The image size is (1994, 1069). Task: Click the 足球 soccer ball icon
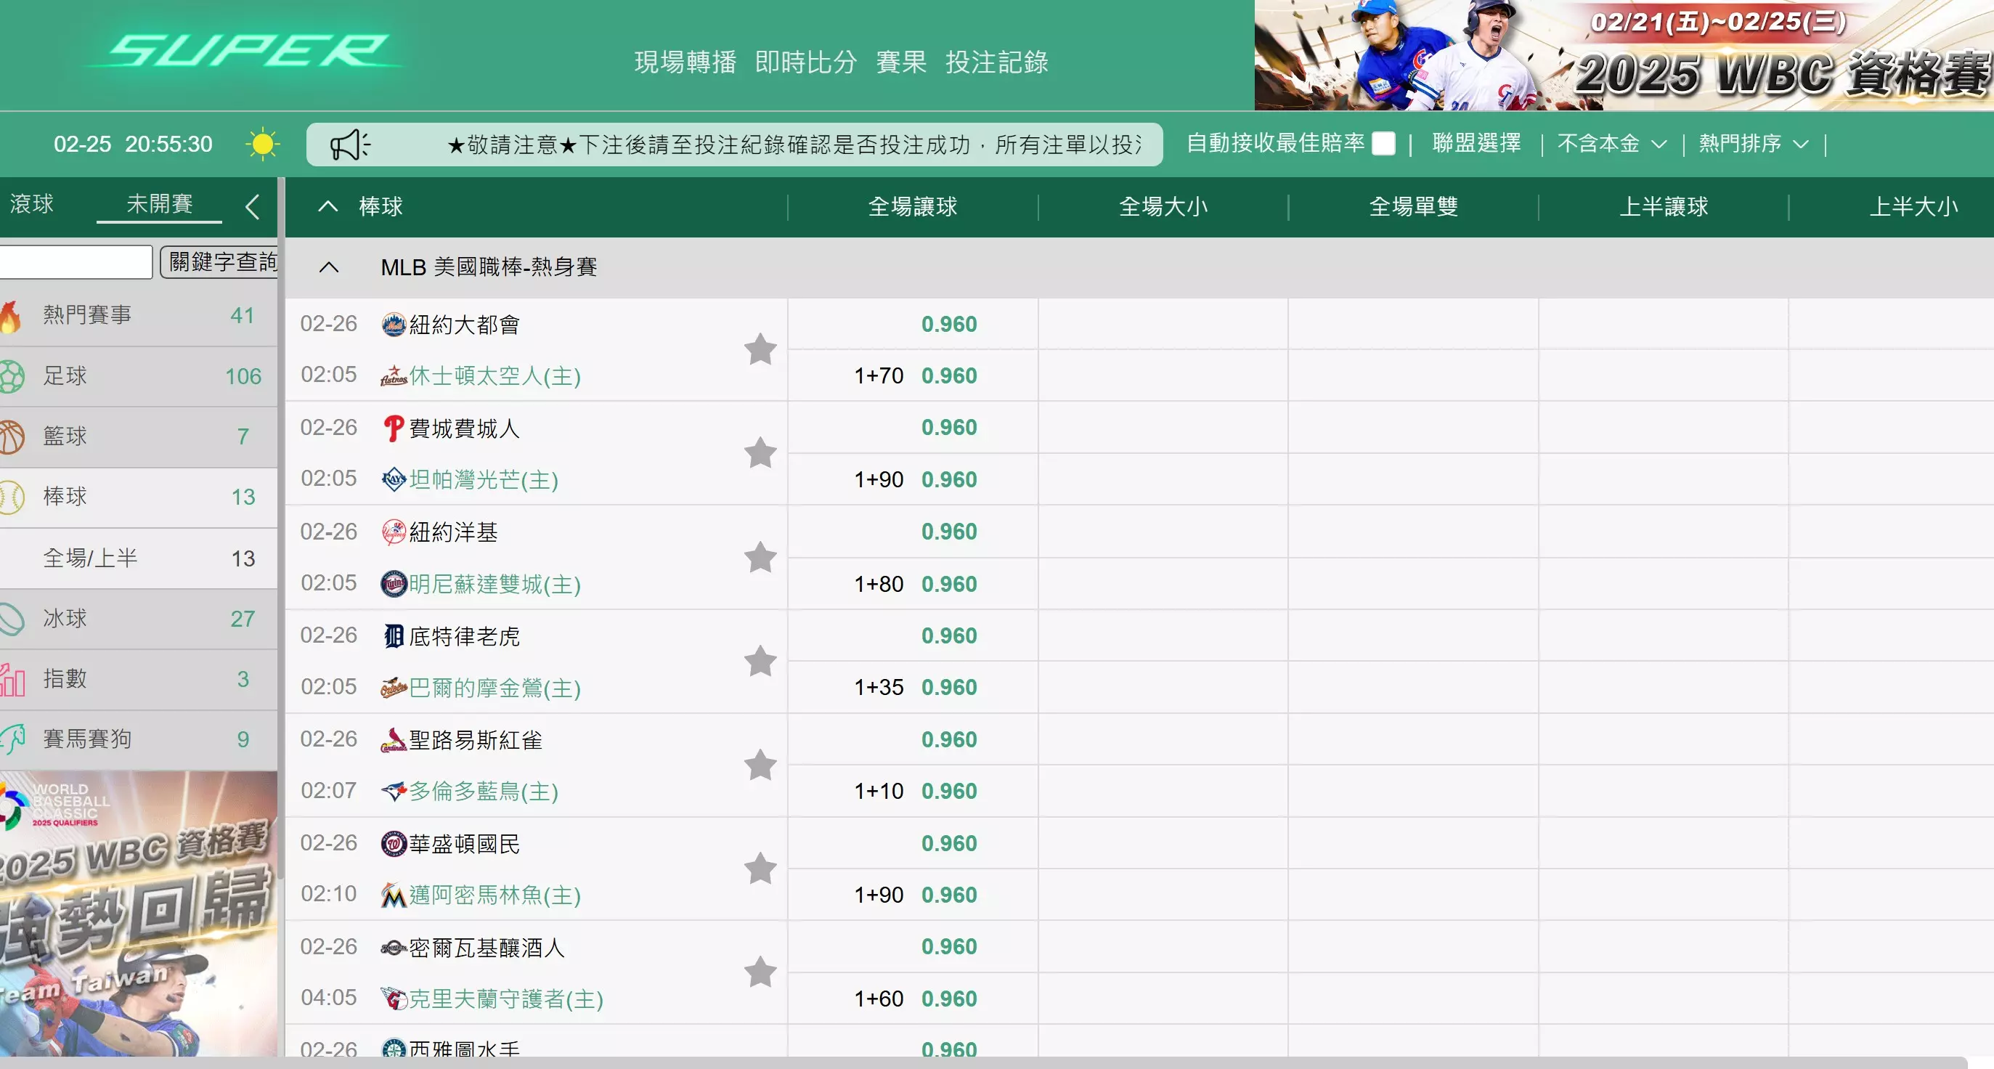(x=12, y=376)
